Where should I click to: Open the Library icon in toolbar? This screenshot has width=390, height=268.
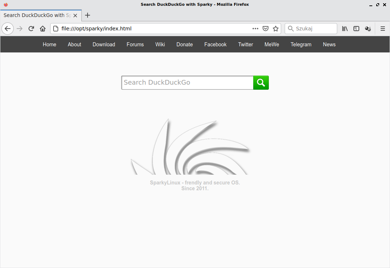tap(345, 29)
